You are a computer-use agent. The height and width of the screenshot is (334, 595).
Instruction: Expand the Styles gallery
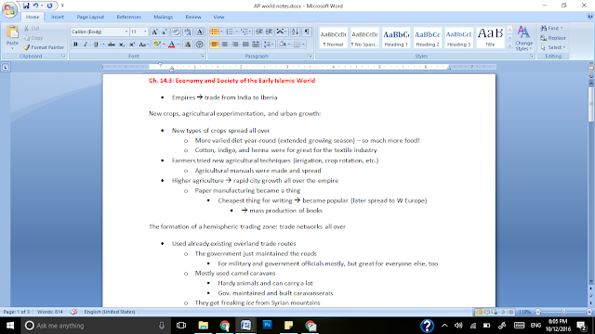click(509, 46)
